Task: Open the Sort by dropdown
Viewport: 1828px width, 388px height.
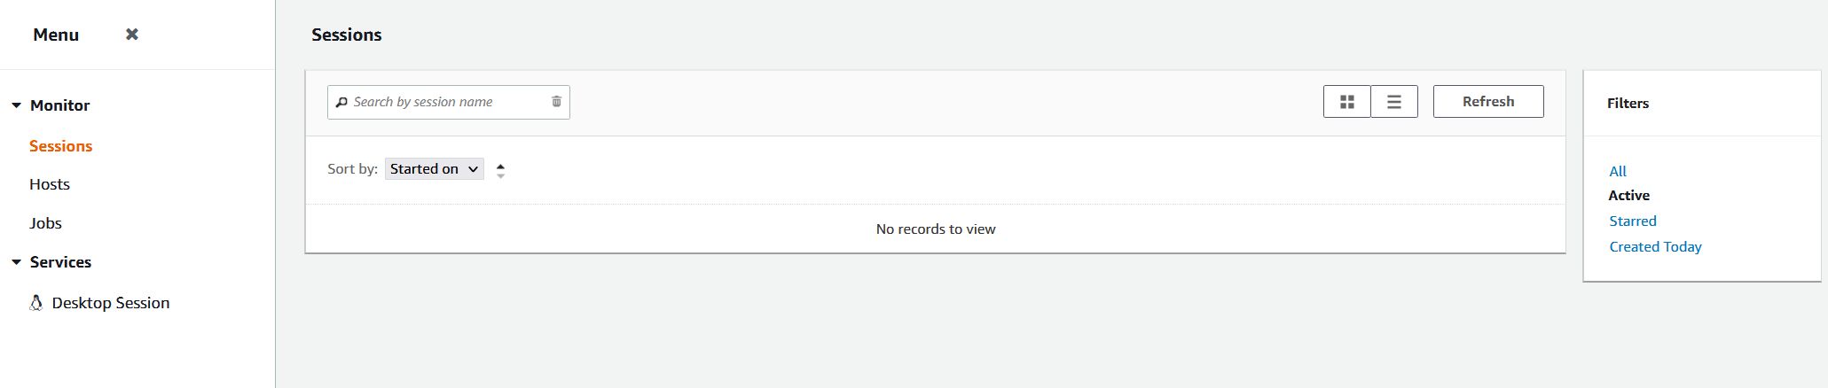Action: (x=435, y=169)
